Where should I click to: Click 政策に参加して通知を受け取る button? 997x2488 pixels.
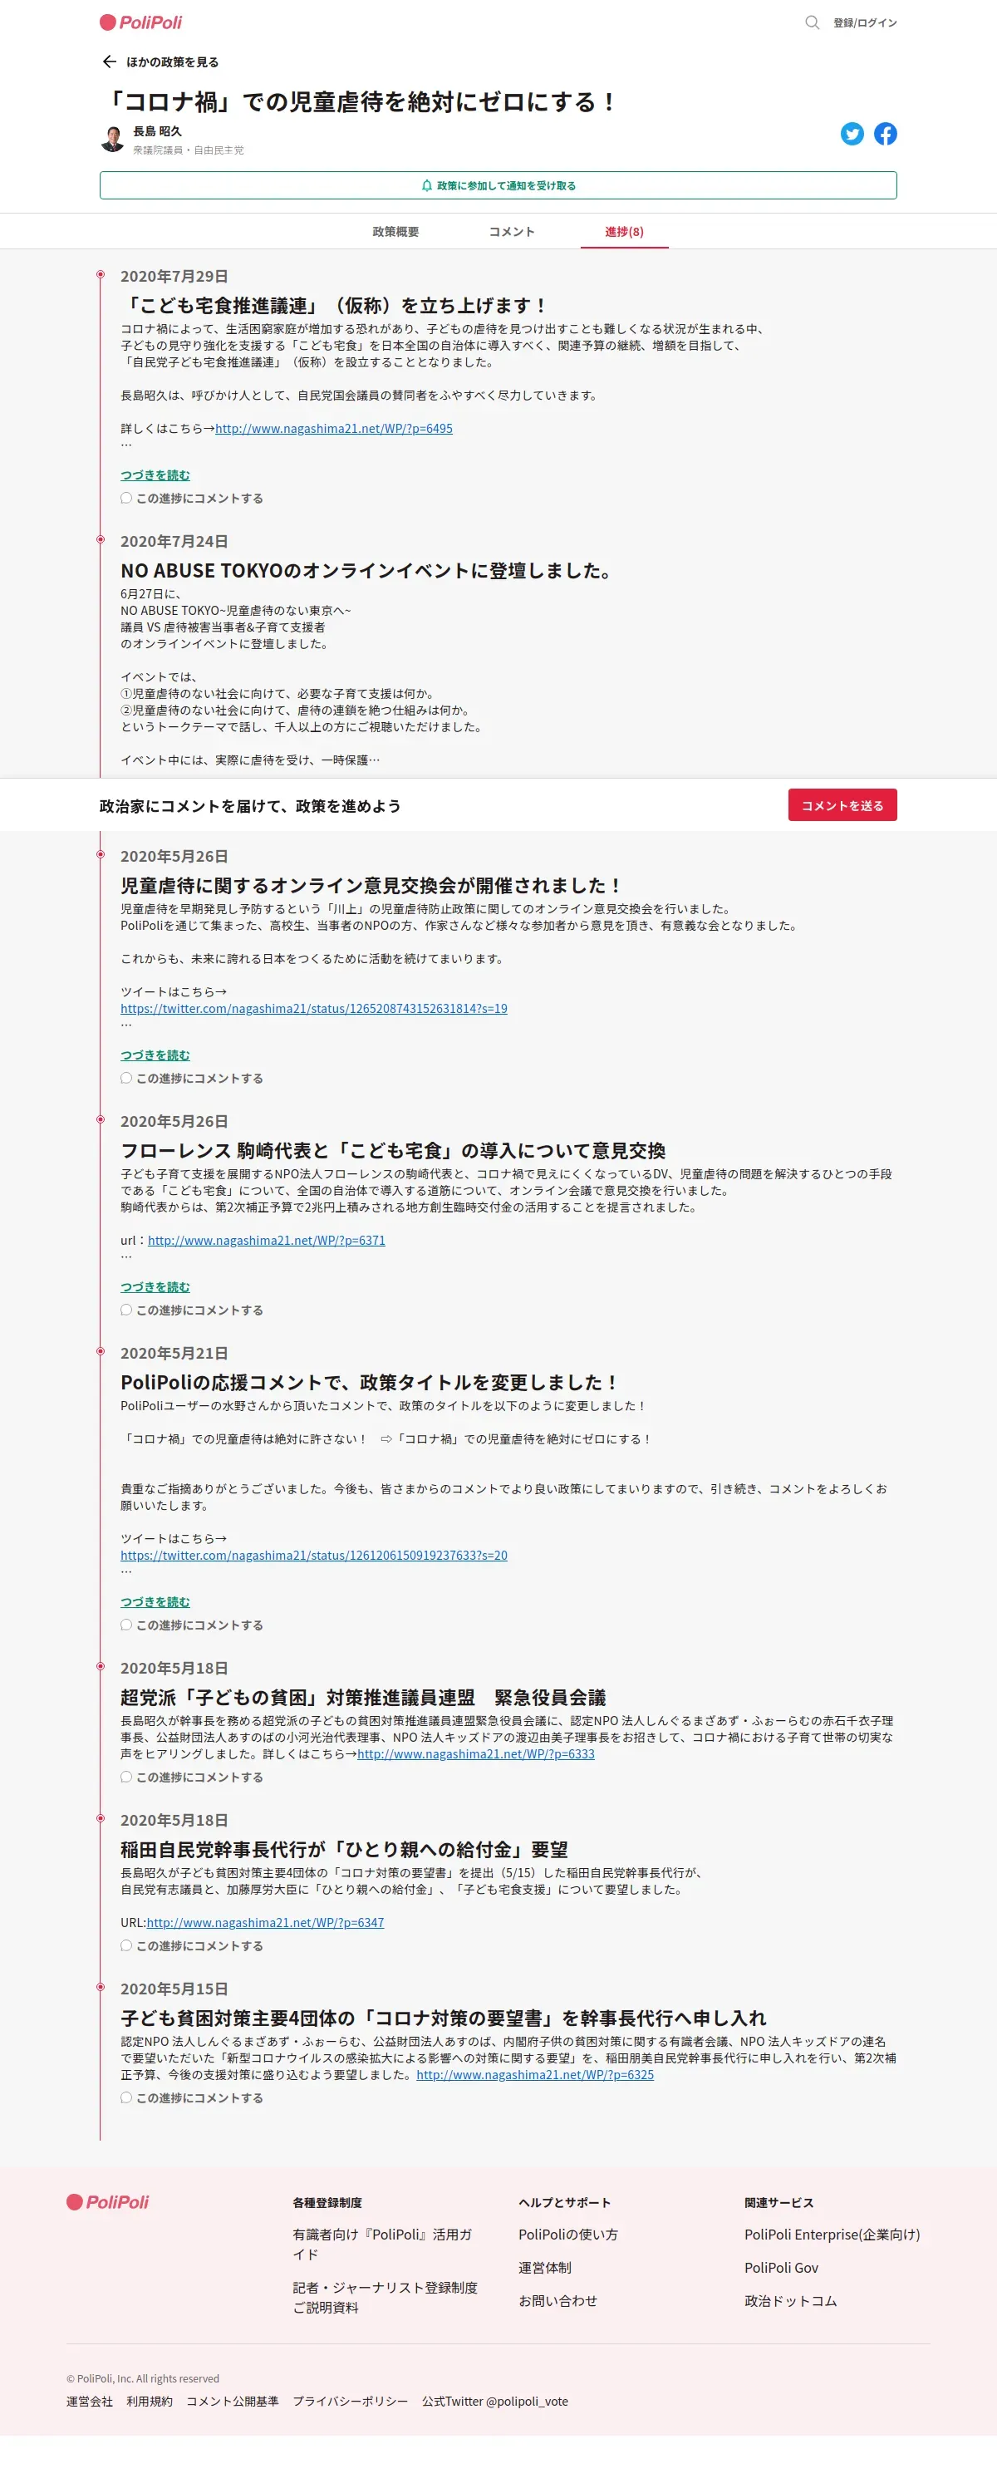[x=498, y=185]
